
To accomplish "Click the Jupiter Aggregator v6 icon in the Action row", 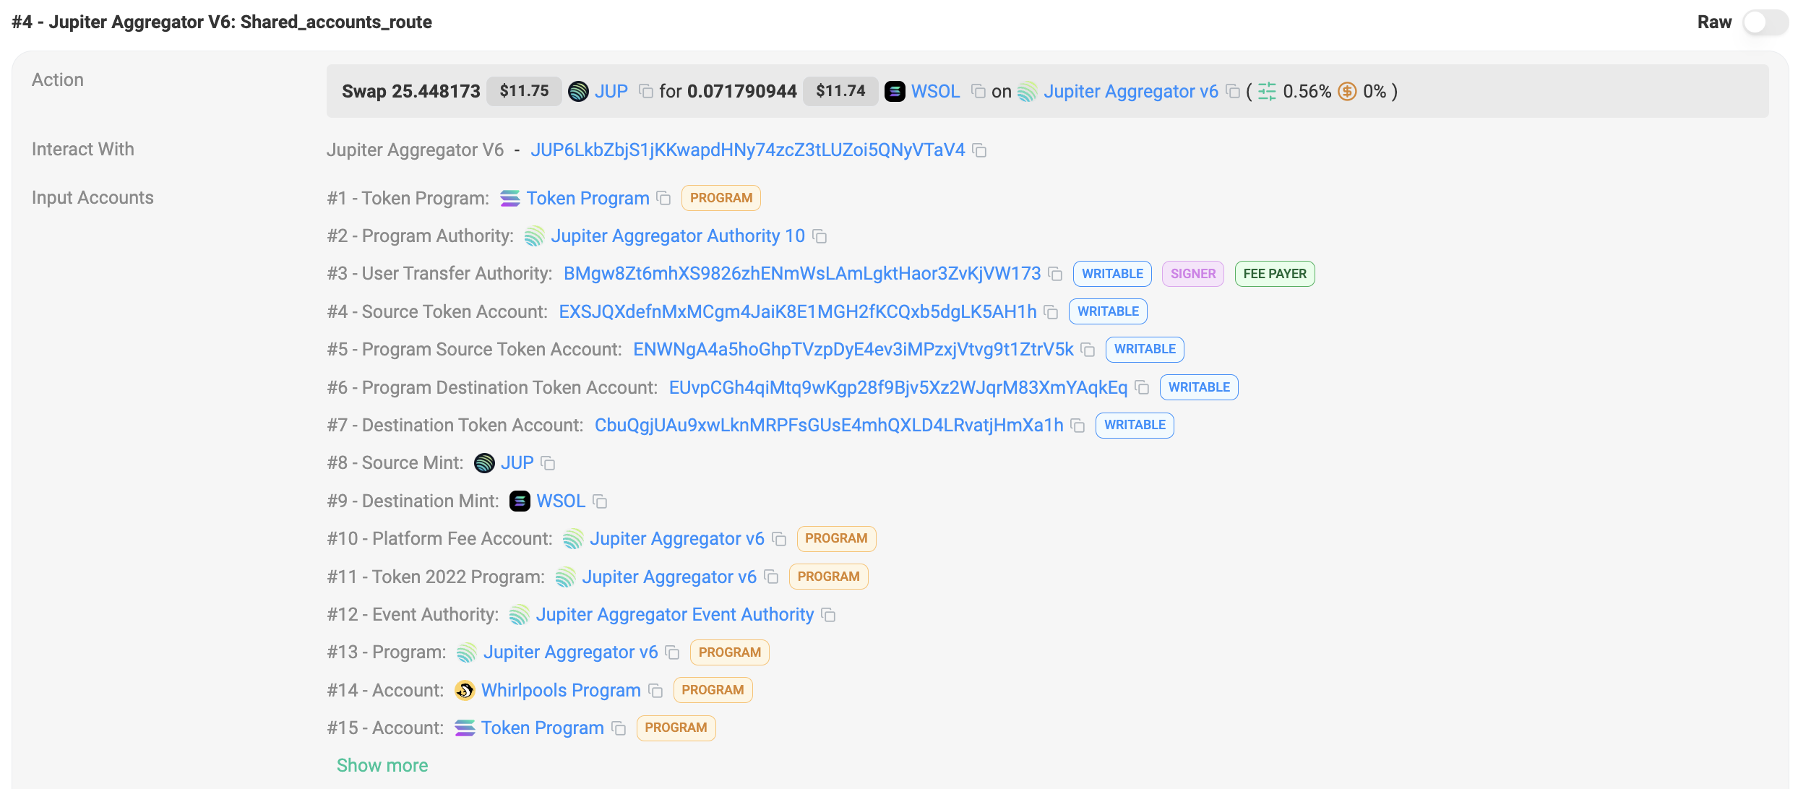I will pyautogui.click(x=1027, y=91).
